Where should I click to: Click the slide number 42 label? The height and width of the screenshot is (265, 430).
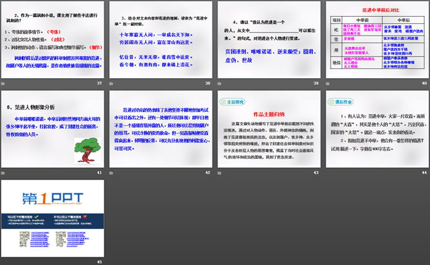tap(208, 173)
